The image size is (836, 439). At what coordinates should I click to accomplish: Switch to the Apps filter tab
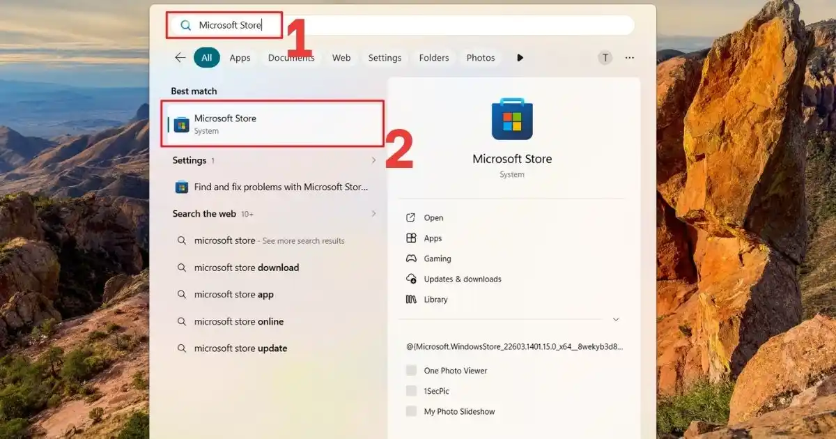click(240, 58)
